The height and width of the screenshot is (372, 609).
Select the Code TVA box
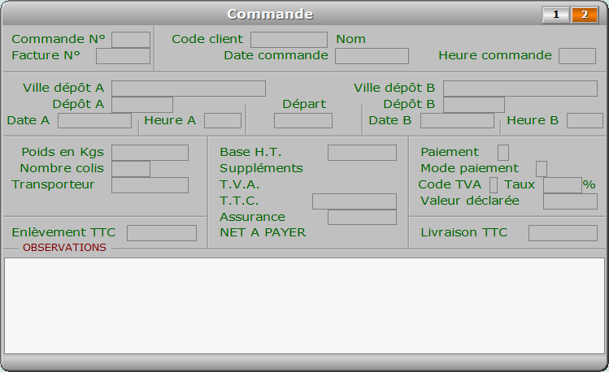coord(494,185)
